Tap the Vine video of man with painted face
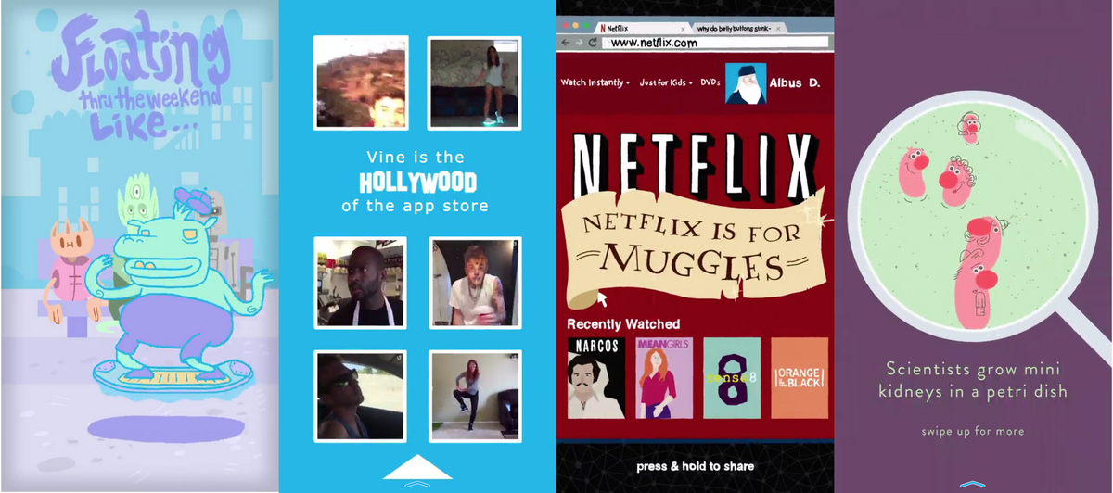1113x493 pixels. point(474,283)
